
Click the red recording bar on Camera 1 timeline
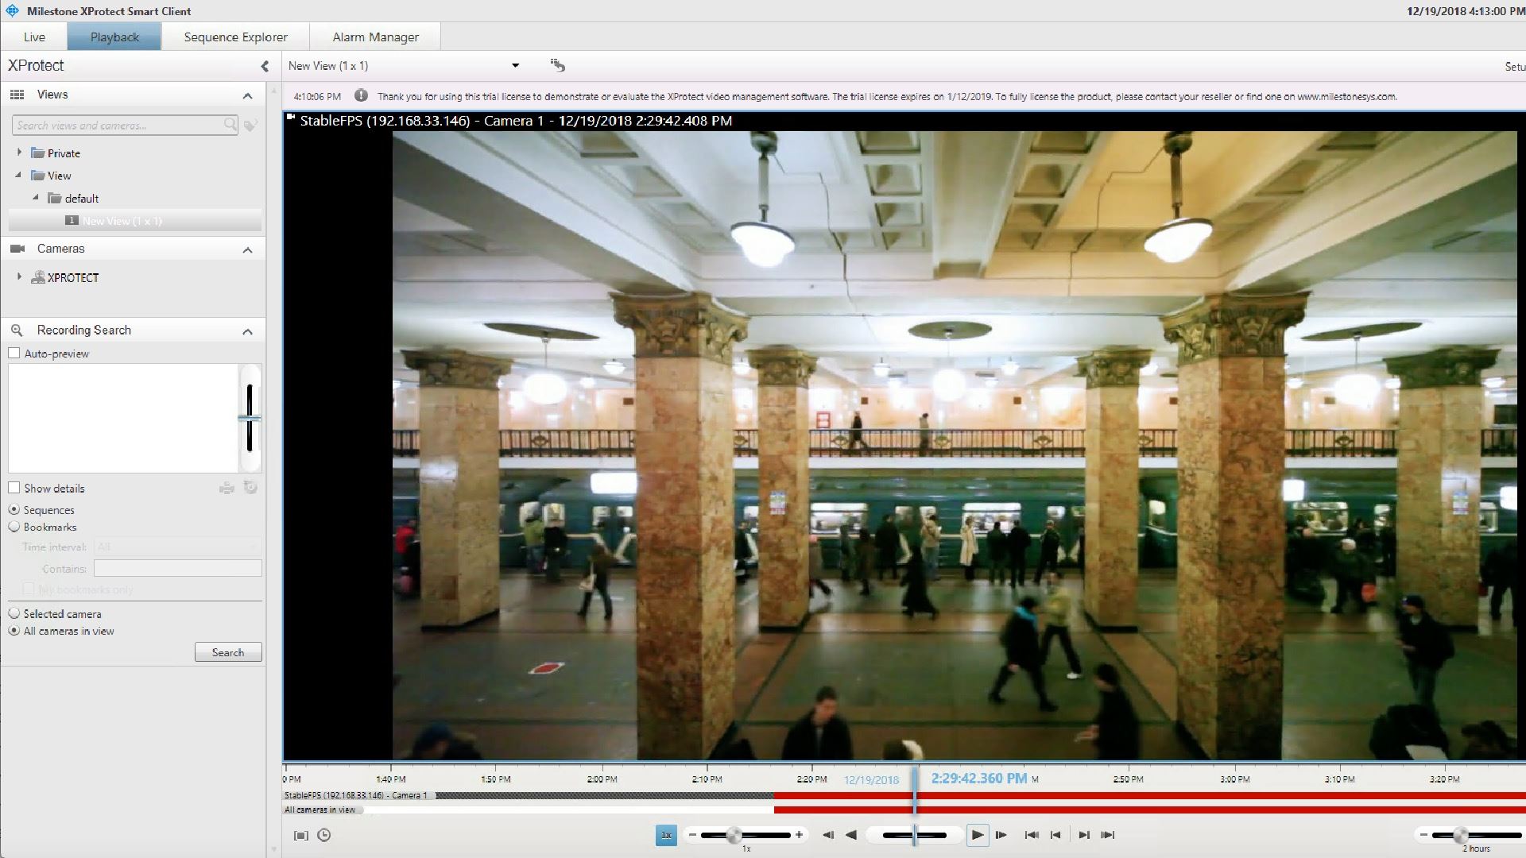point(1149,795)
